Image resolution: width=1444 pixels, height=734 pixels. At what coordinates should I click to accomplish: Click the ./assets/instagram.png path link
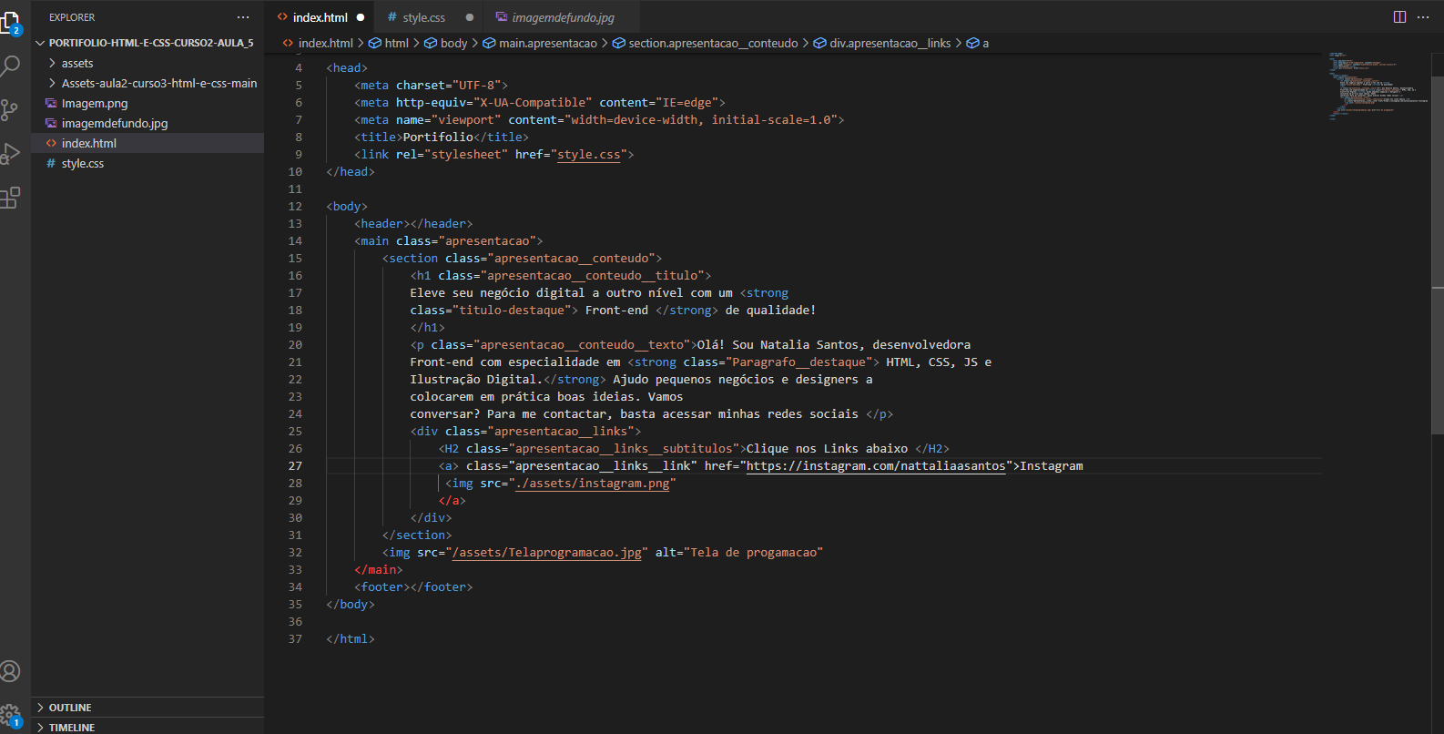pyautogui.click(x=593, y=483)
